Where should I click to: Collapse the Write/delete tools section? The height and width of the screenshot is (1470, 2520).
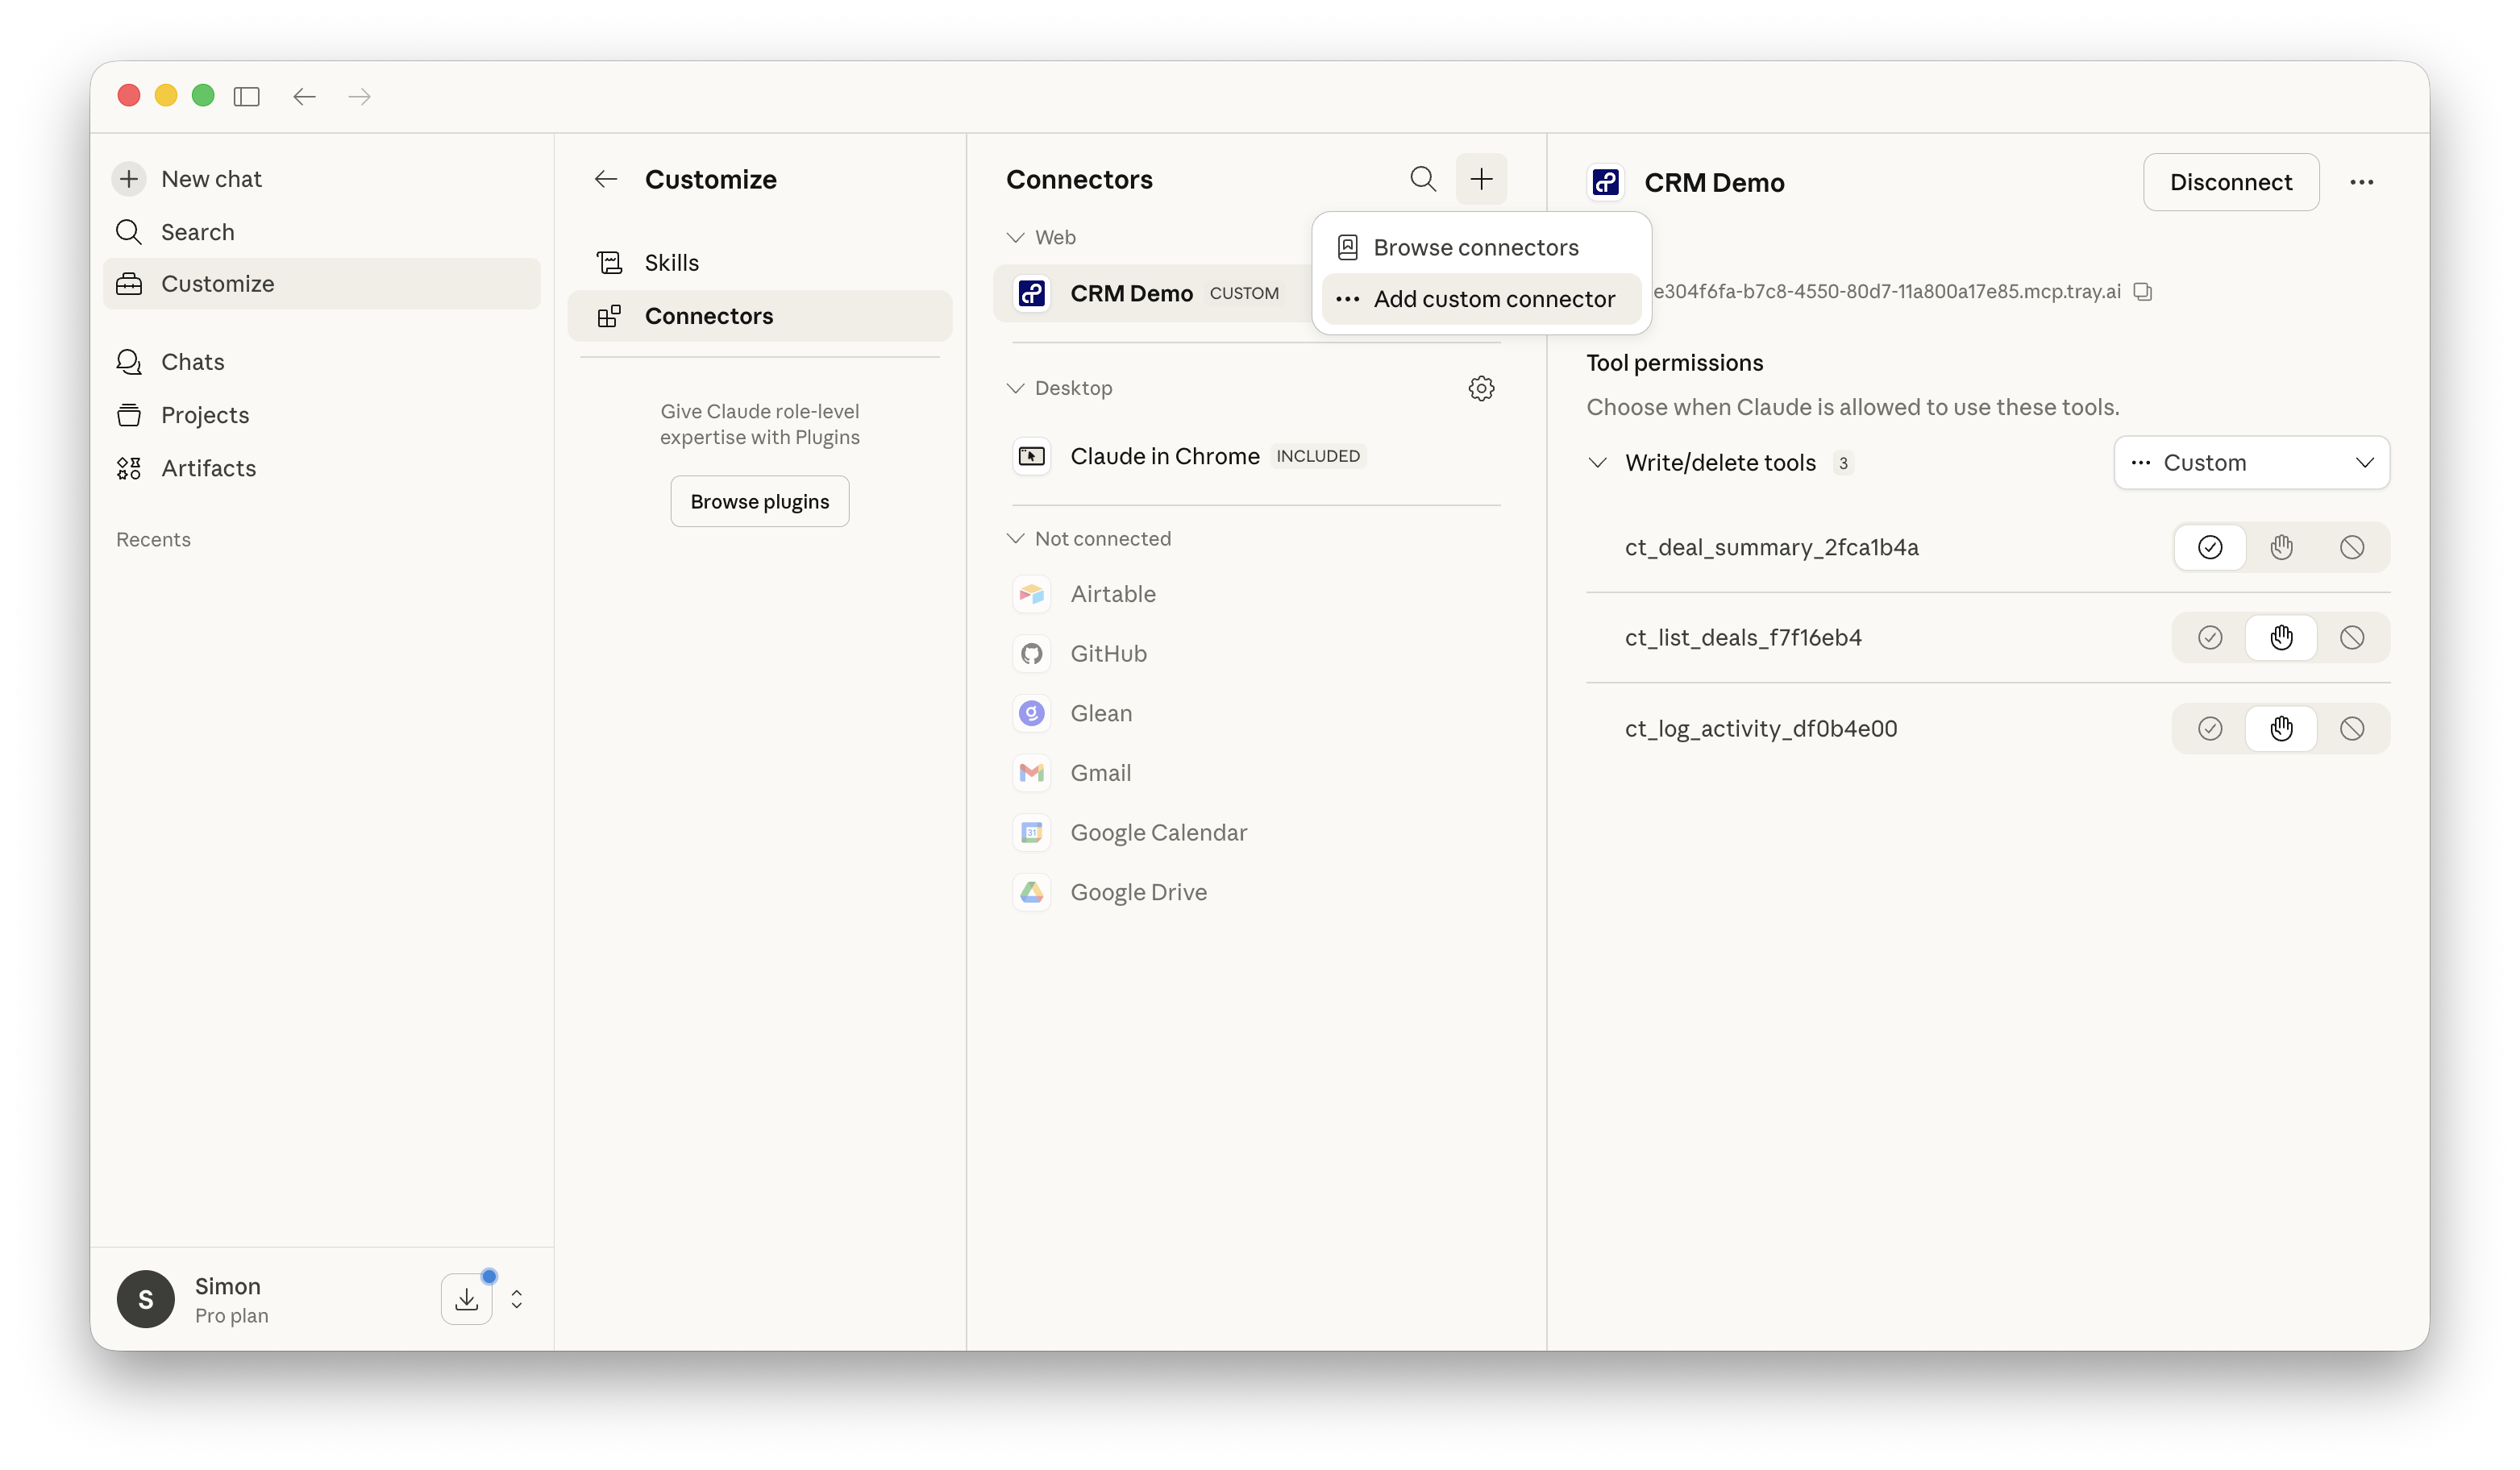pos(1597,463)
